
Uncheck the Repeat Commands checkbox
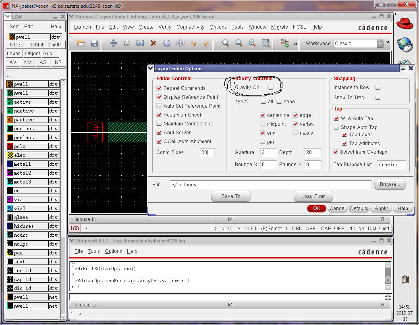tap(159, 88)
